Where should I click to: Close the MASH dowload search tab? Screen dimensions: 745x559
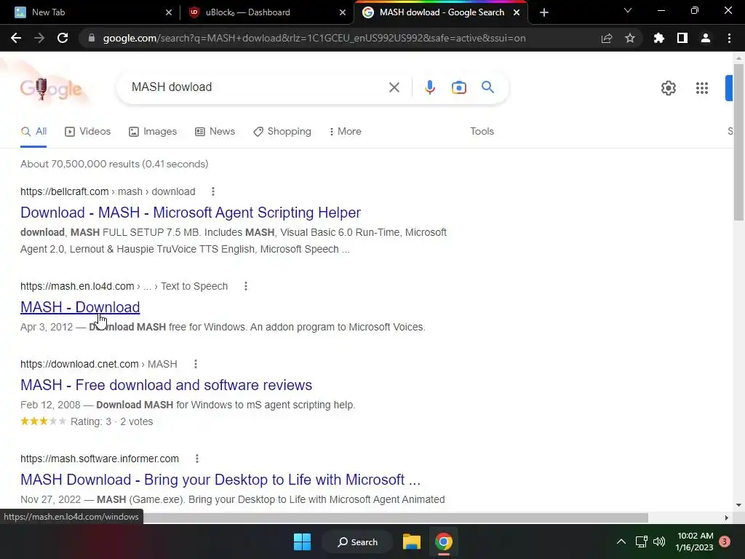pos(517,12)
